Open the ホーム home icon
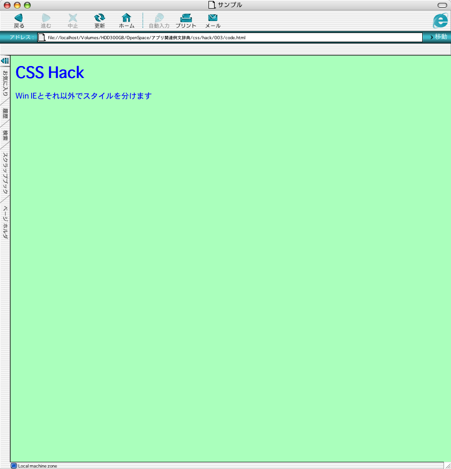The height and width of the screenshot is (469, 451). coord(127,18)
